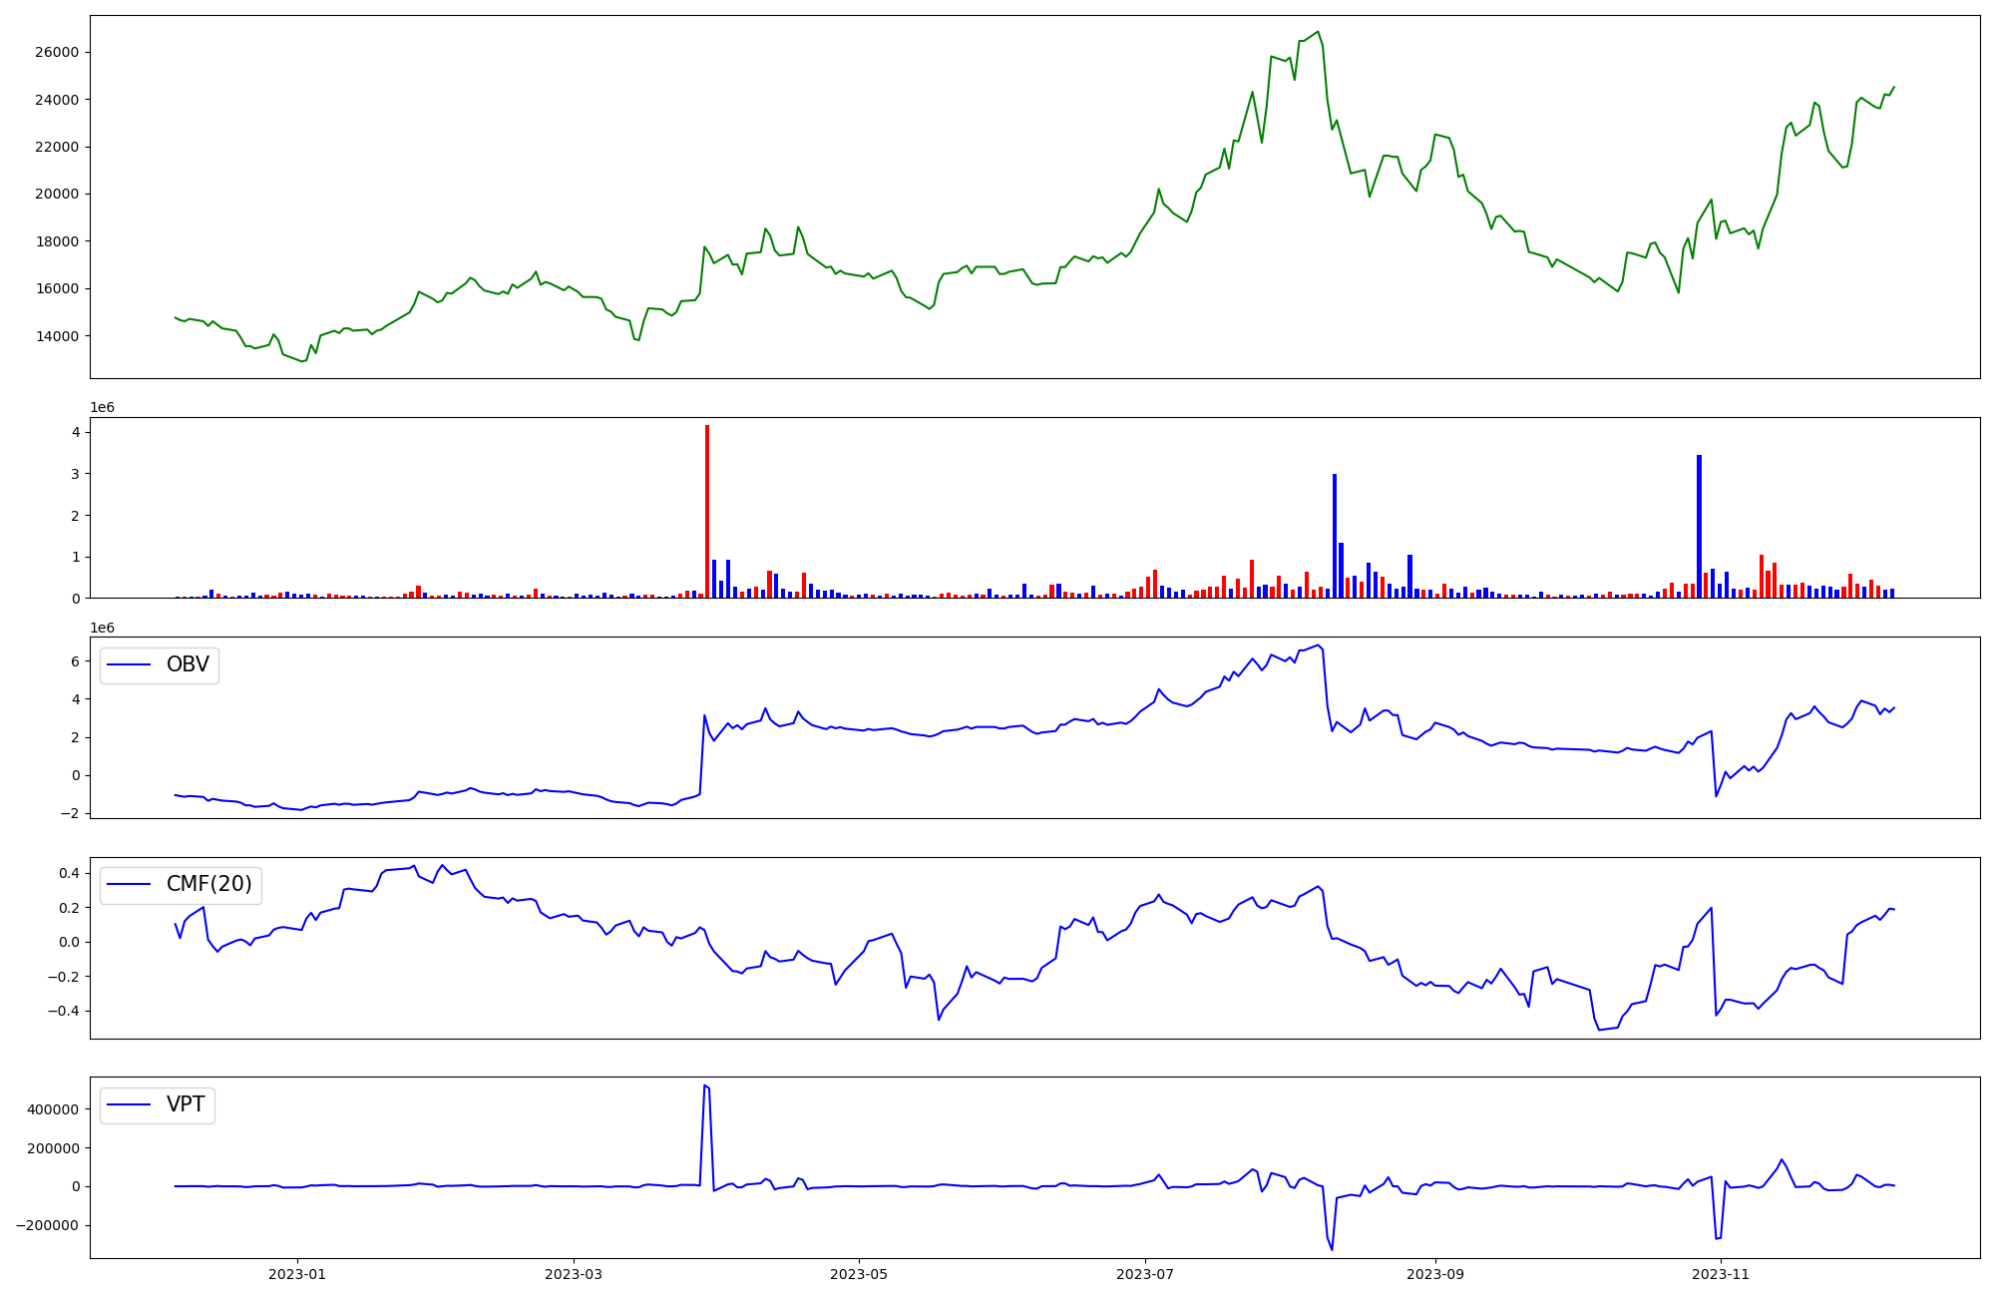Click the 2023-03 x-axis date label
This screenshot has width=1995, height=1297.
point(574,1274)
